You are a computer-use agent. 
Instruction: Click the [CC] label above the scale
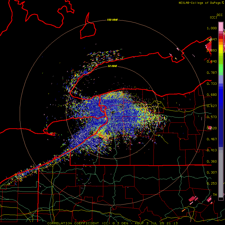[213, 17]
